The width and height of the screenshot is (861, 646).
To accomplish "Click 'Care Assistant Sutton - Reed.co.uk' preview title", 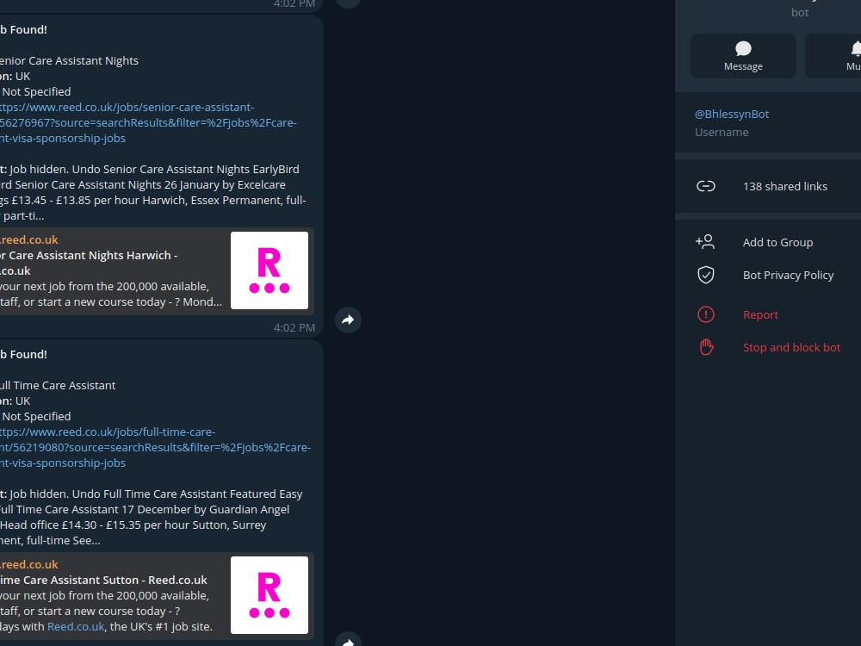I will click(x=103, y=580).
